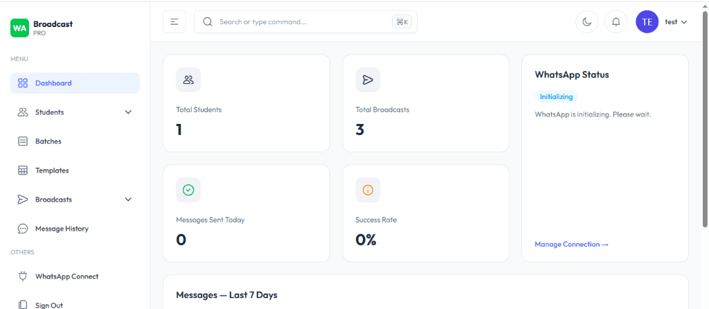Click the TE user avatar
Screen dimensions: 709x309
[x=647, y=21]
